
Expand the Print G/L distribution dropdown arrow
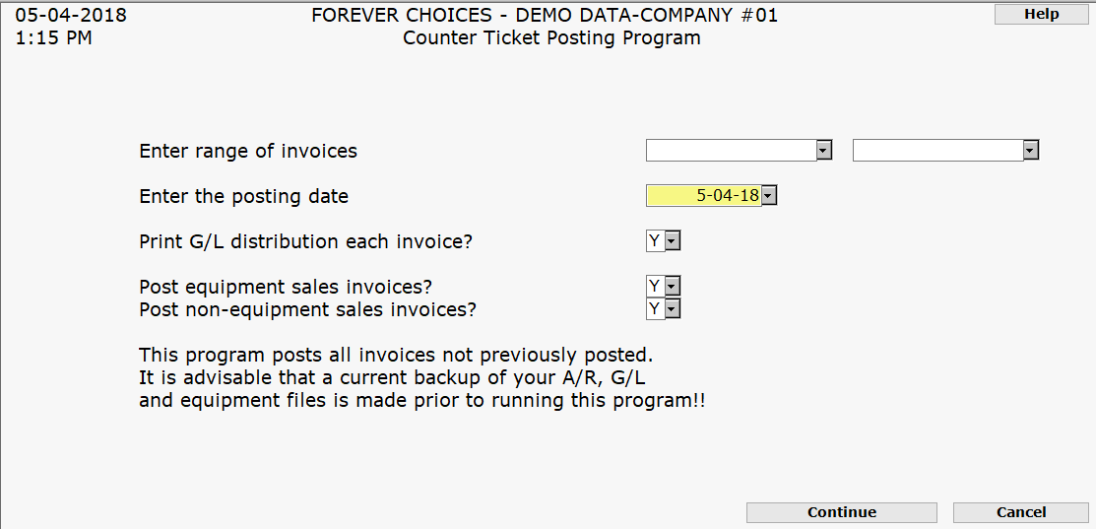[x=673, y=240]
